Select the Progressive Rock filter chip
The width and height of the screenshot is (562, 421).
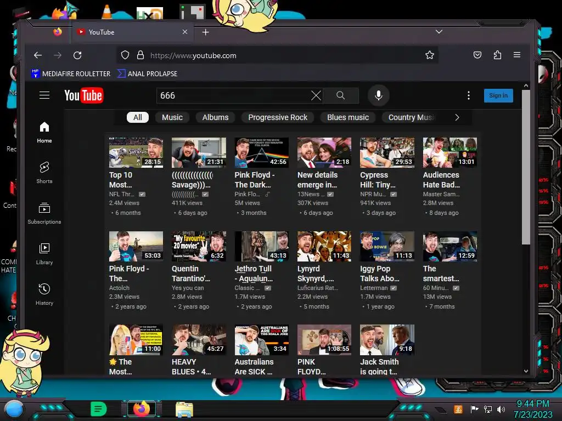coord(277,117)
